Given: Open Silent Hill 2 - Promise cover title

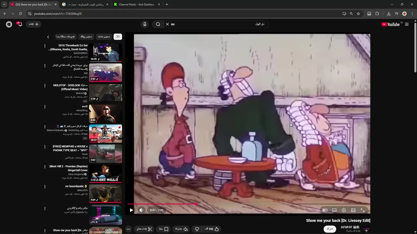Looking at the screenshot, I should (x=68, y=168).
